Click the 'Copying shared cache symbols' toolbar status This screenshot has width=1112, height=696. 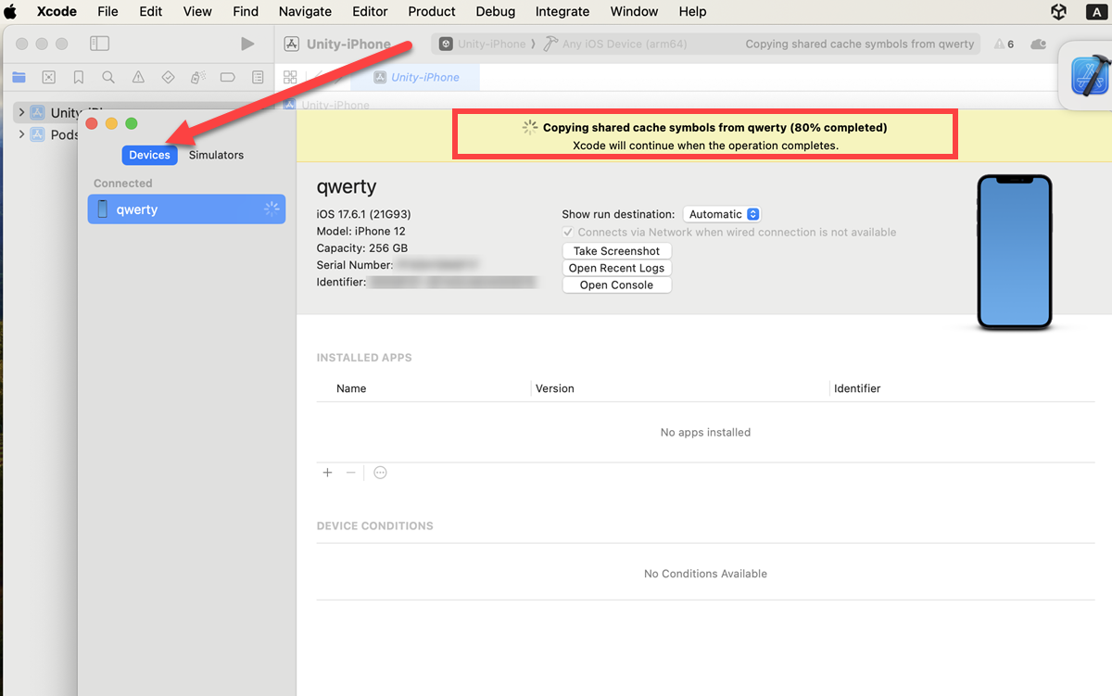tap(860, 44)
